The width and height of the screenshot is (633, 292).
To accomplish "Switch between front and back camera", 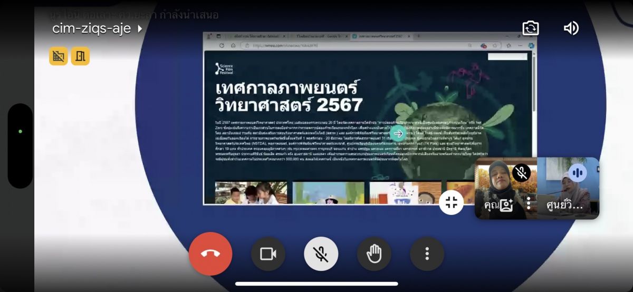I will click(531, 28).
